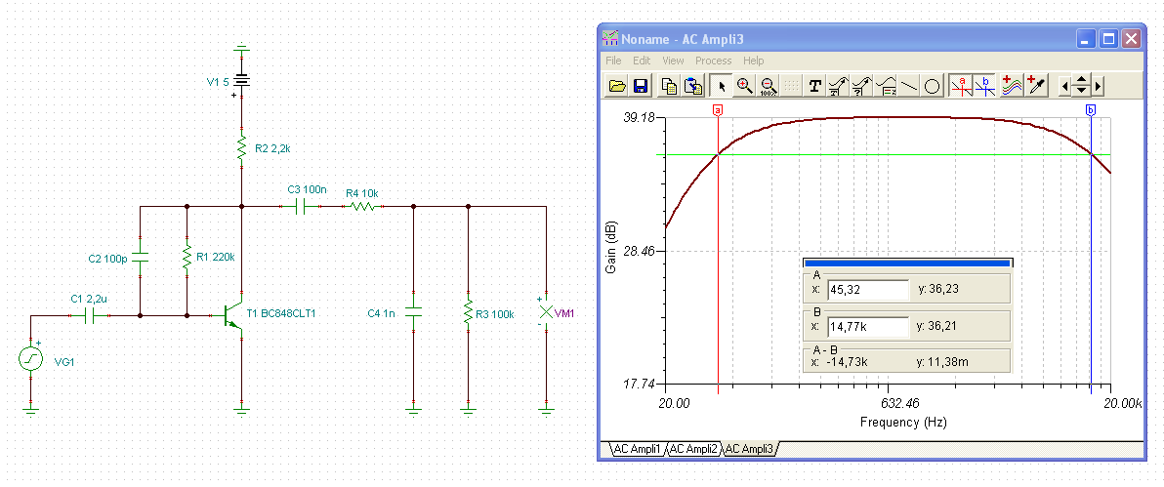Click the left arrow navigation button
Viewport: 1164px width, 487px height.
pos(1064,87)
